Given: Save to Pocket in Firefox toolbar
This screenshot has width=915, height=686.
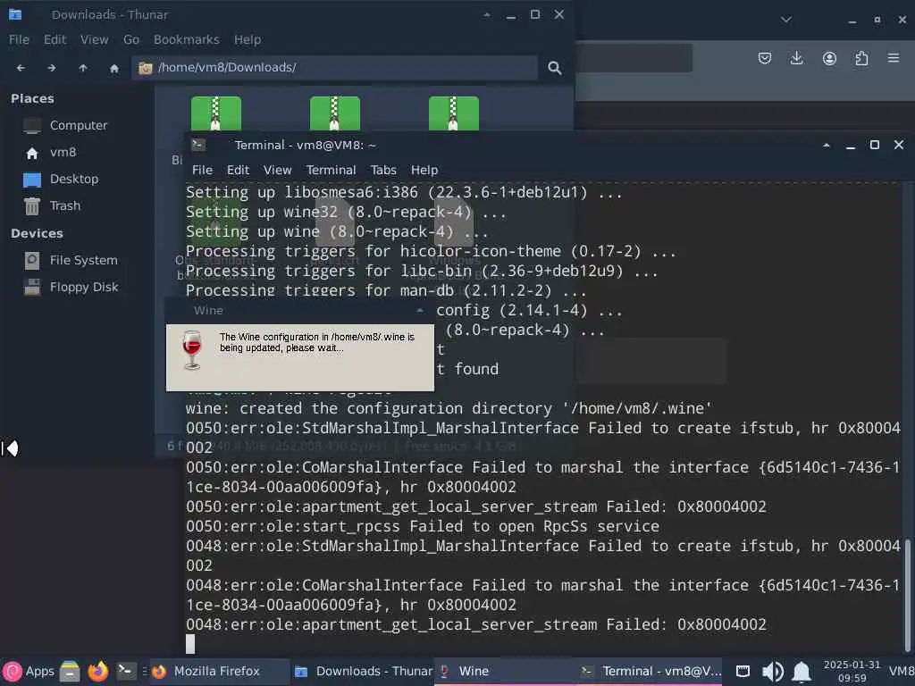Looking at the screenshot, I should (765, 58).
